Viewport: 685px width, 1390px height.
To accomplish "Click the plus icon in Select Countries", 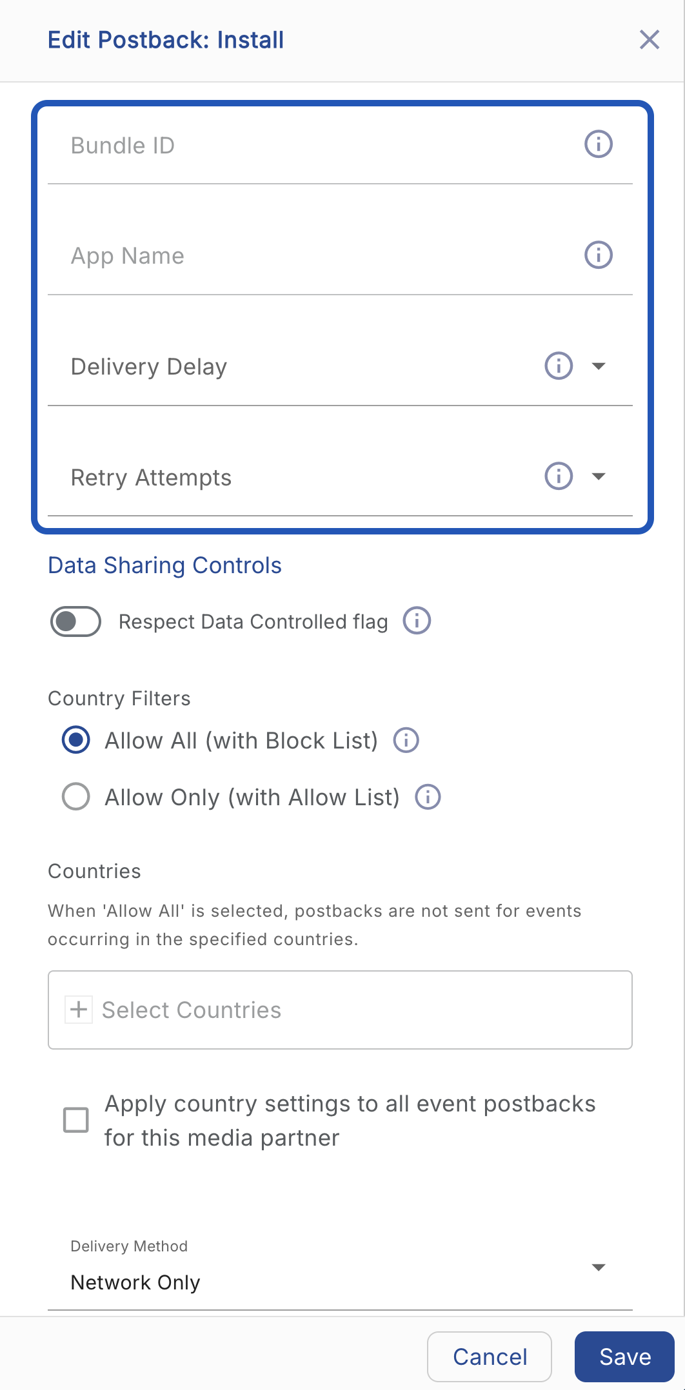I will coord(79,1010).
